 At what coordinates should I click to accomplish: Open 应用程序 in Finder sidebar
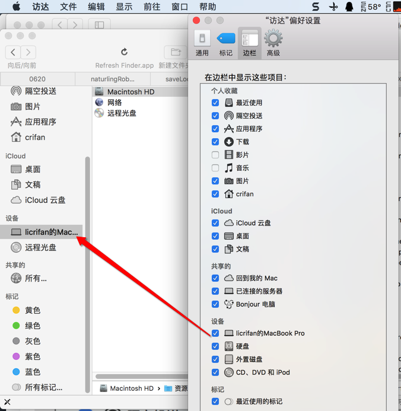[34, 122]
